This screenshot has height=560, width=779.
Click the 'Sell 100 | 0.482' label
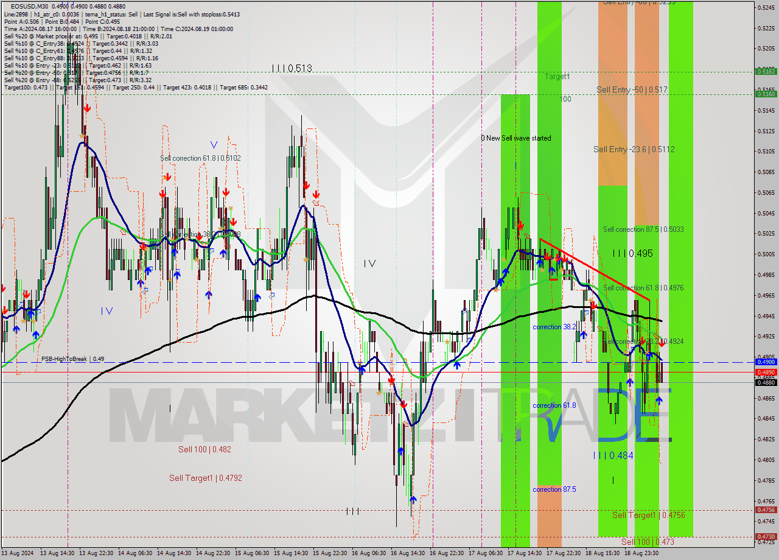[204, 449]
